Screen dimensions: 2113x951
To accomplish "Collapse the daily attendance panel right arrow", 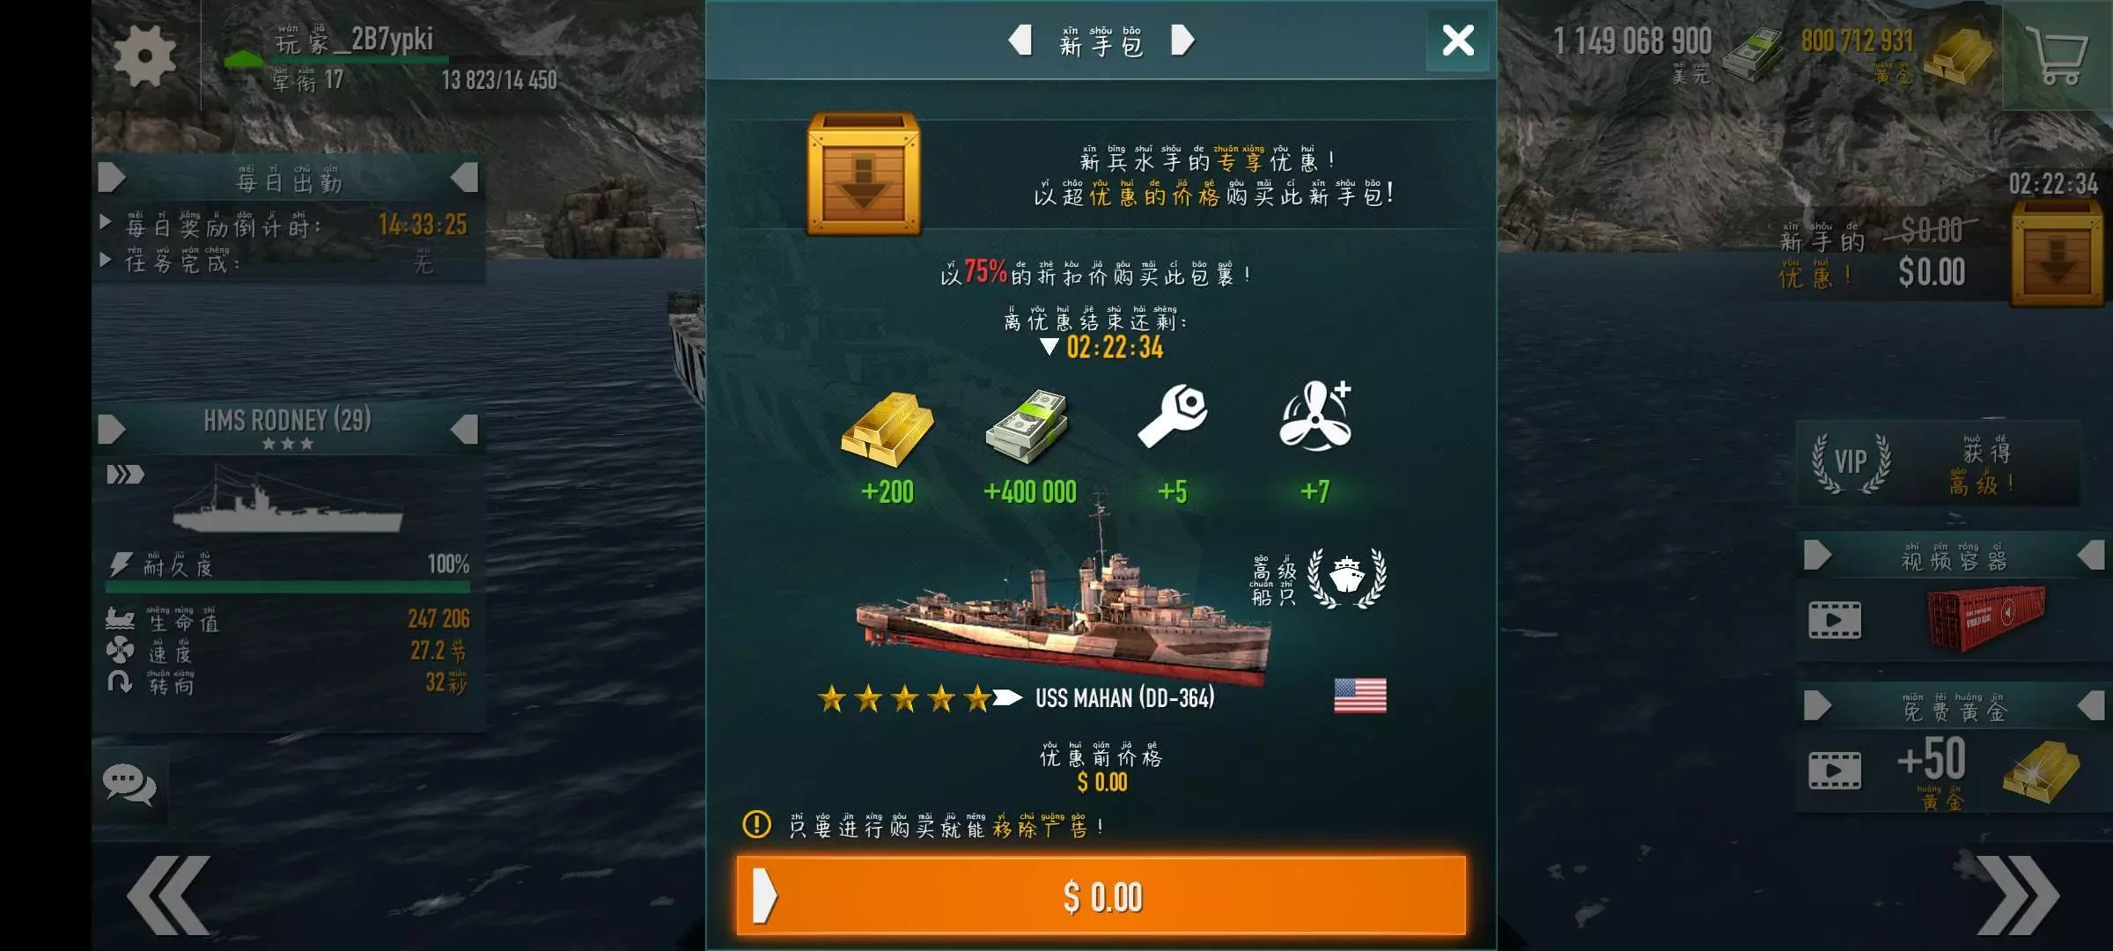I will click(x=465, y=177).
